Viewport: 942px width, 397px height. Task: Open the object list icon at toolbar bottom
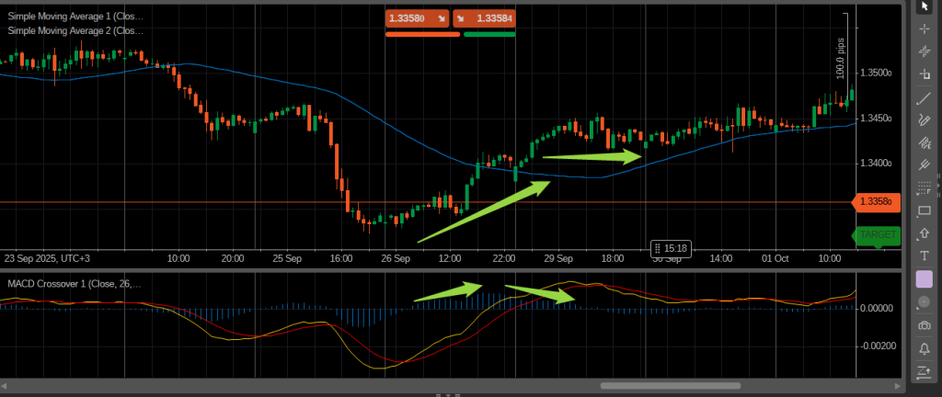(x=925, y=371)
